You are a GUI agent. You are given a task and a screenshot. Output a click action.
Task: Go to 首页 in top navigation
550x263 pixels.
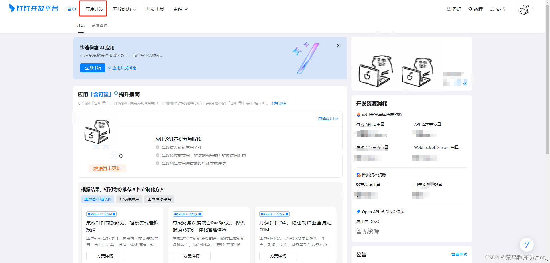coord(72,9)
